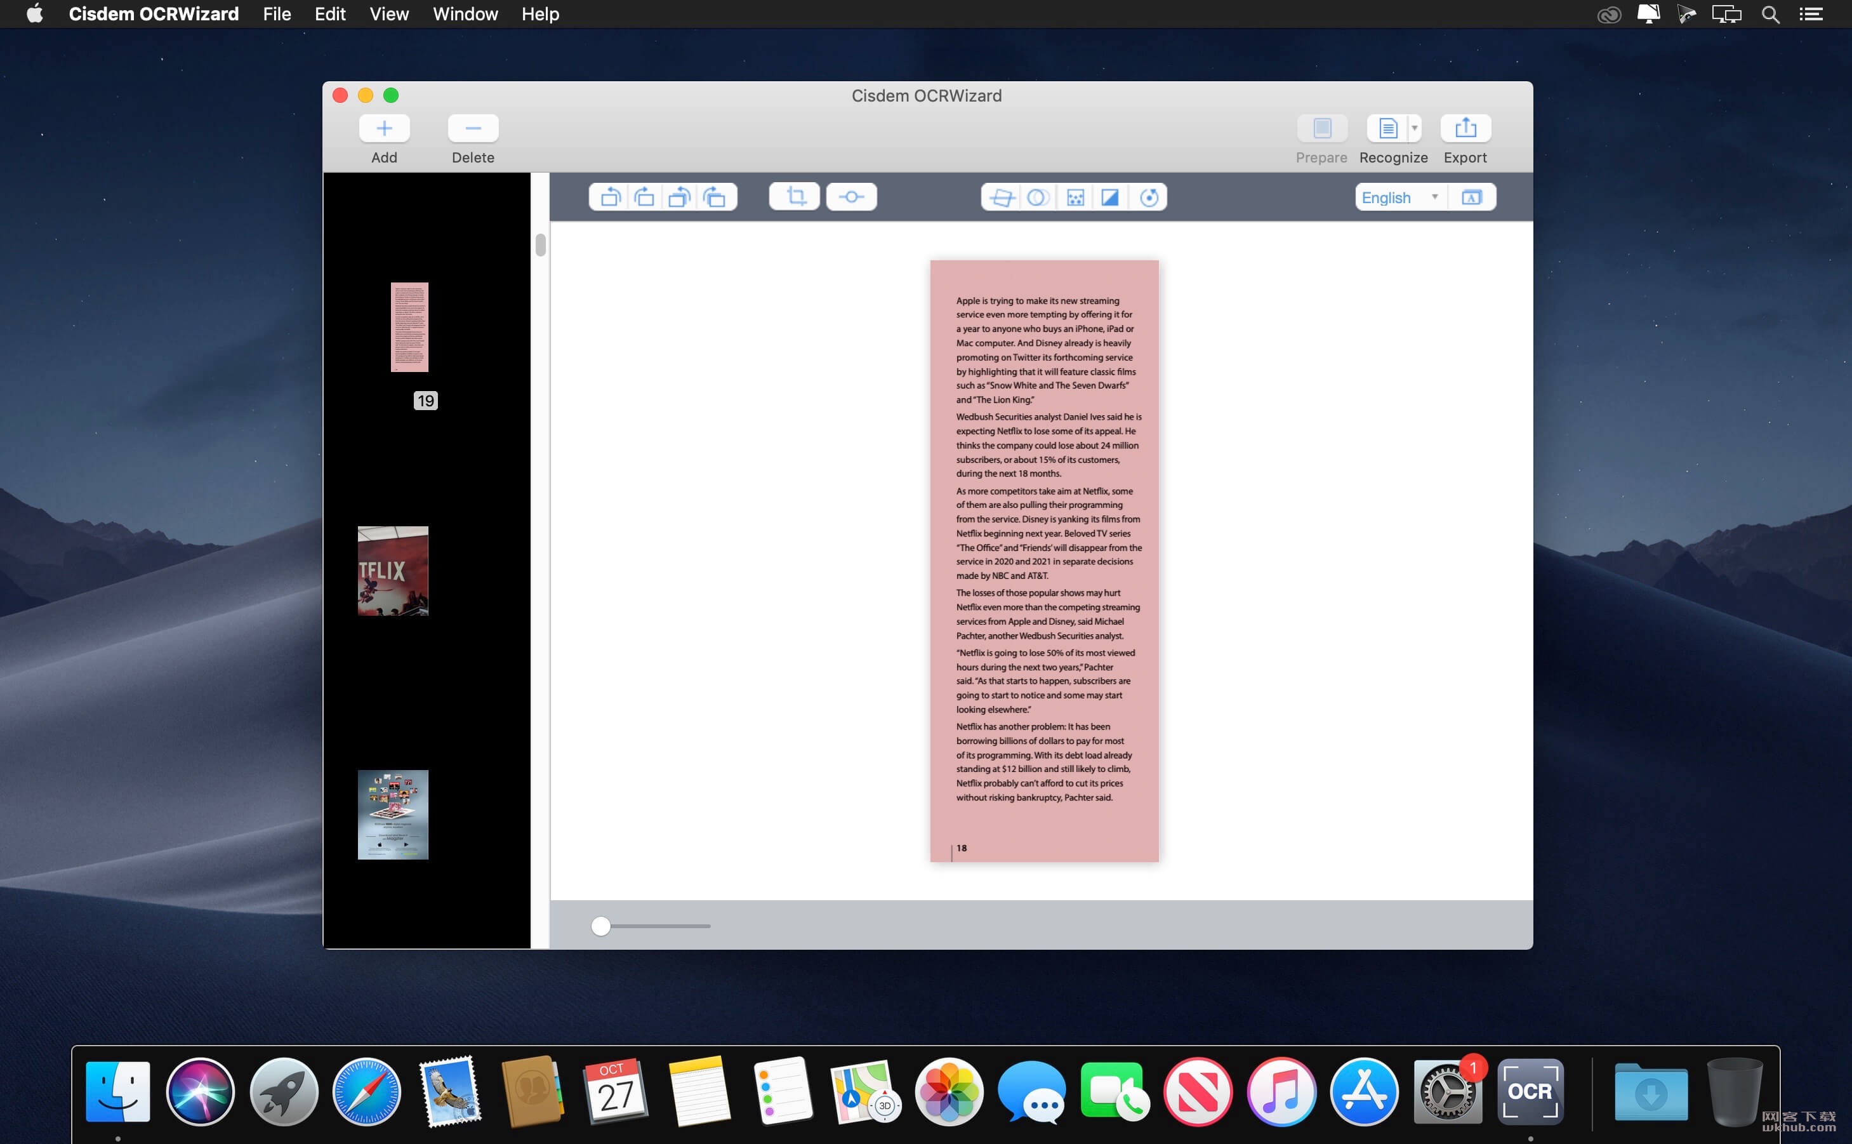Image resolution: width=1852 pixels, height=1144 pixels.
Task: Click the Recognize document icon
Action: pyautogui.click(x=1387, y=128)
